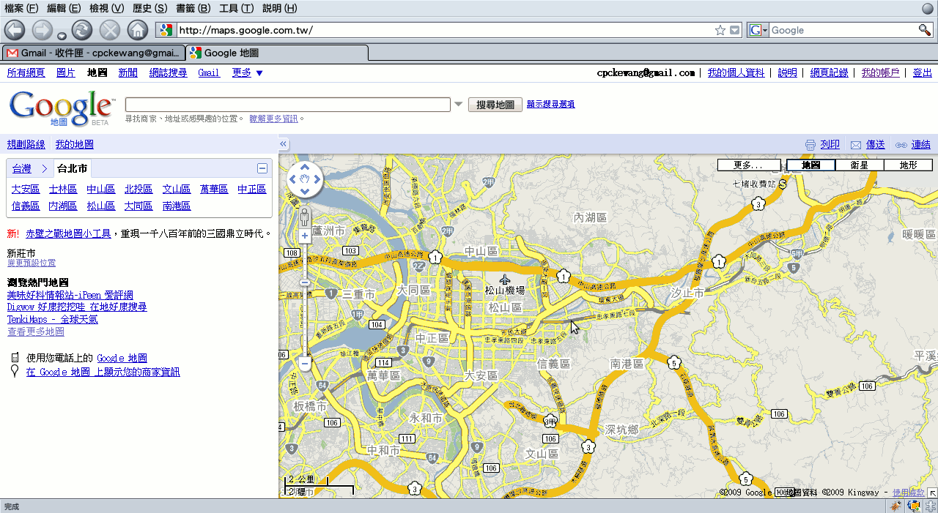Open the 圖片 link in Google top bar

coord(66,72)
